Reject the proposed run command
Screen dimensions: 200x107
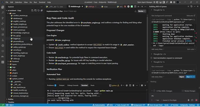tap(182, 77)
